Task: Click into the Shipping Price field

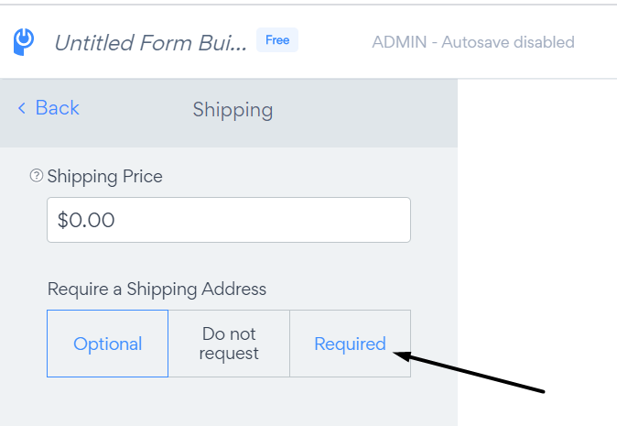Action: point(229,220)
